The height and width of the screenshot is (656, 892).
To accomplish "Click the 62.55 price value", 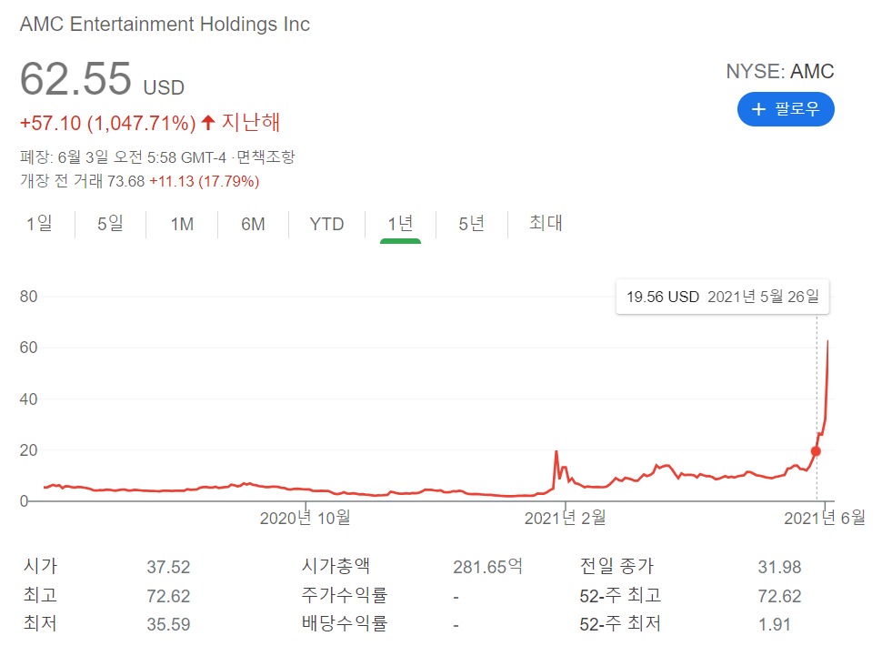I will pos(75,78).
